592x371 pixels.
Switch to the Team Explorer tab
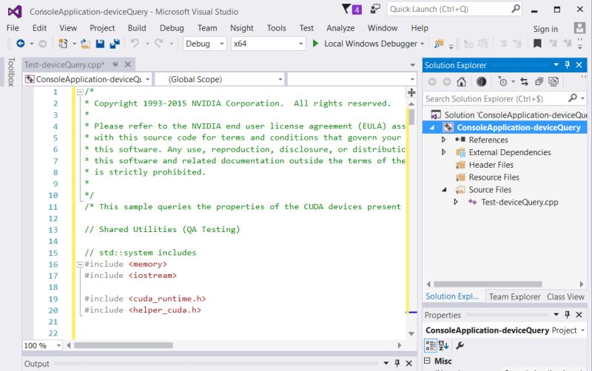click(514, 296)
